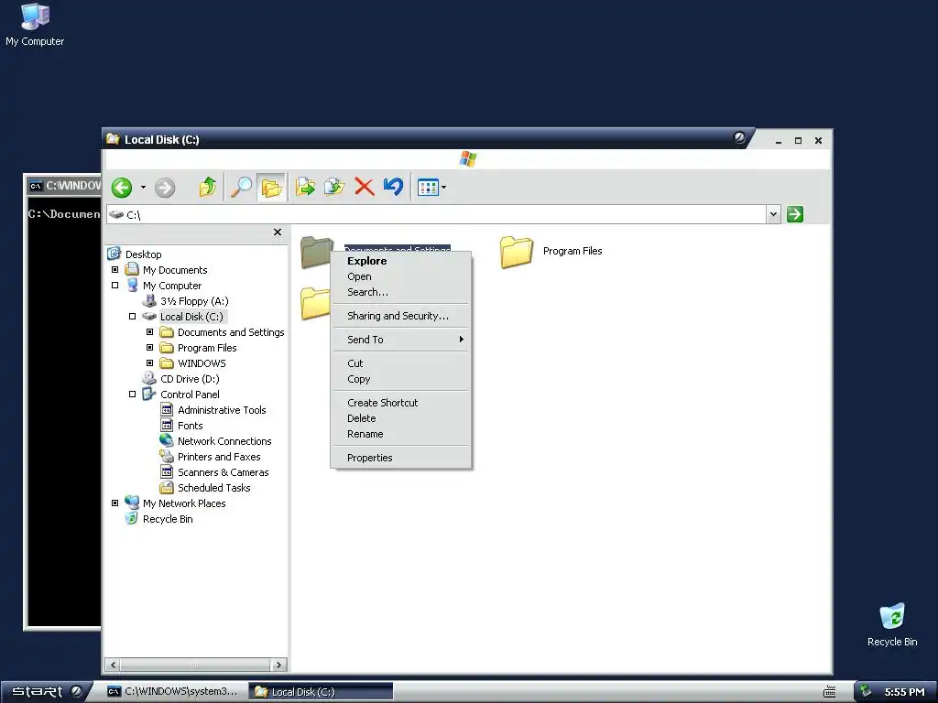Select Local Disk (C:) in the tree
Viewport: 938px width, 703px height.
click(x=191, y=317)
